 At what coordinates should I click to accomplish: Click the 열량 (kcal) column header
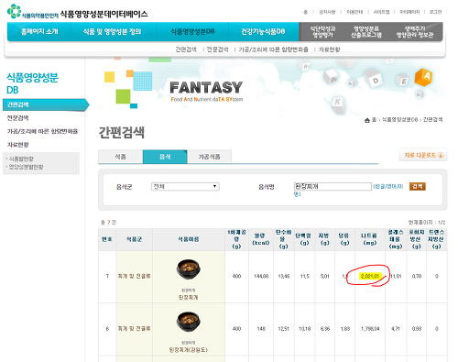coord(261,239)
